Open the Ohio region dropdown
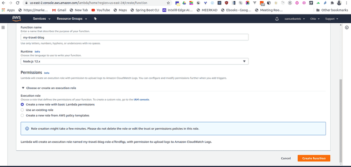Image resolution: width=351 pixels, height=167 pixels. click(x=315, y=19)
